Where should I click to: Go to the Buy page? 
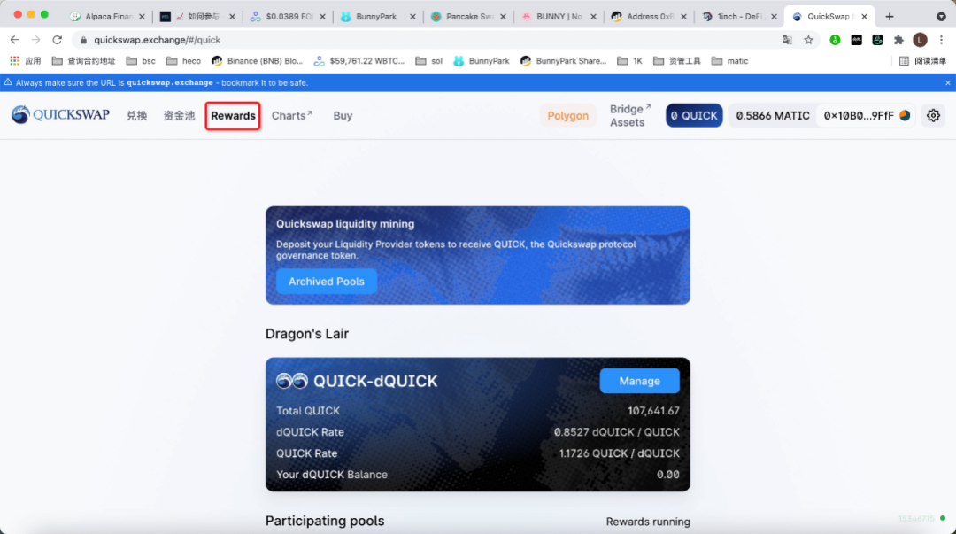pos(343,116)
